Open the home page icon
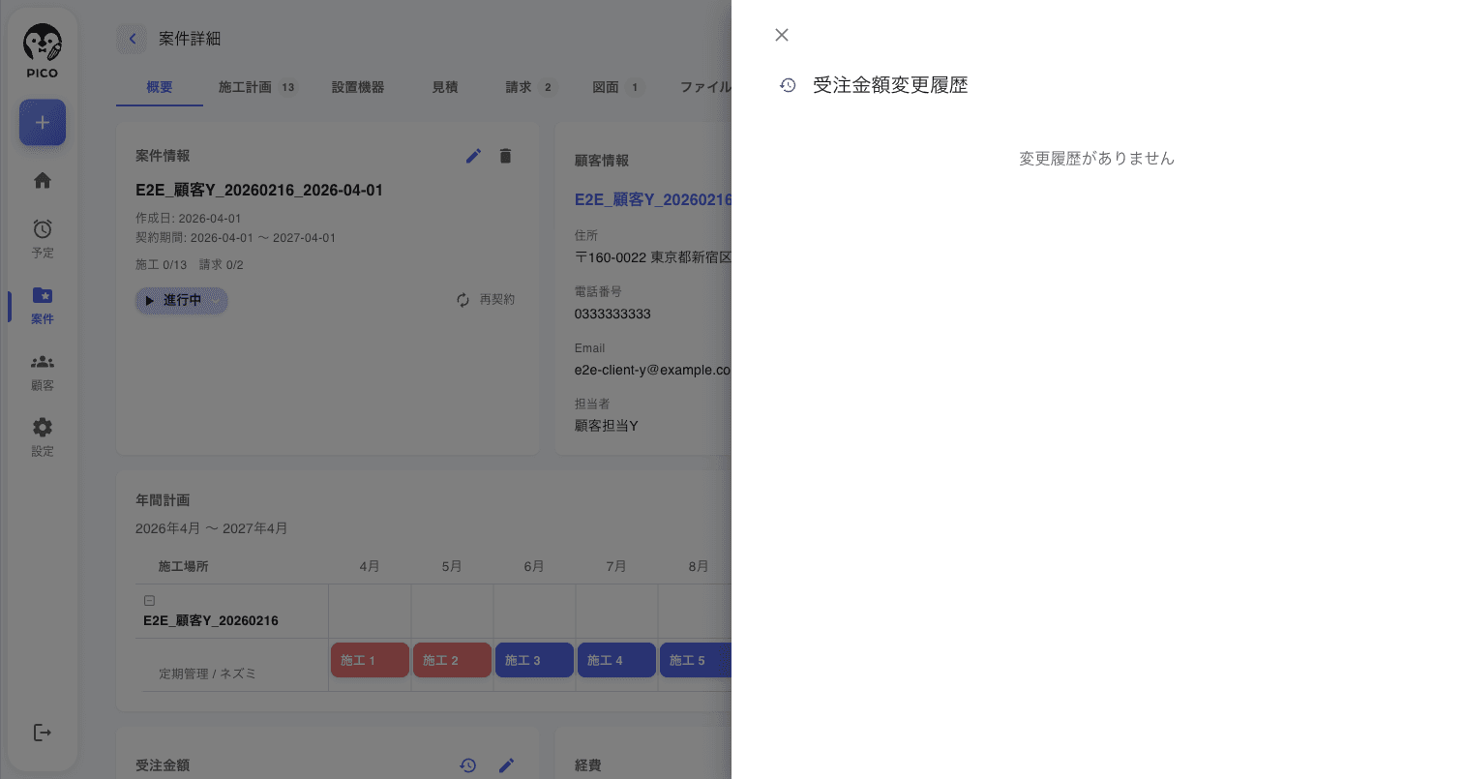This screenshot has height=779, width=1463. tap(43, 181)
